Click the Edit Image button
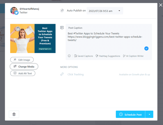The width and height of the screenshot is (163, 125). [x=22, y=60]
